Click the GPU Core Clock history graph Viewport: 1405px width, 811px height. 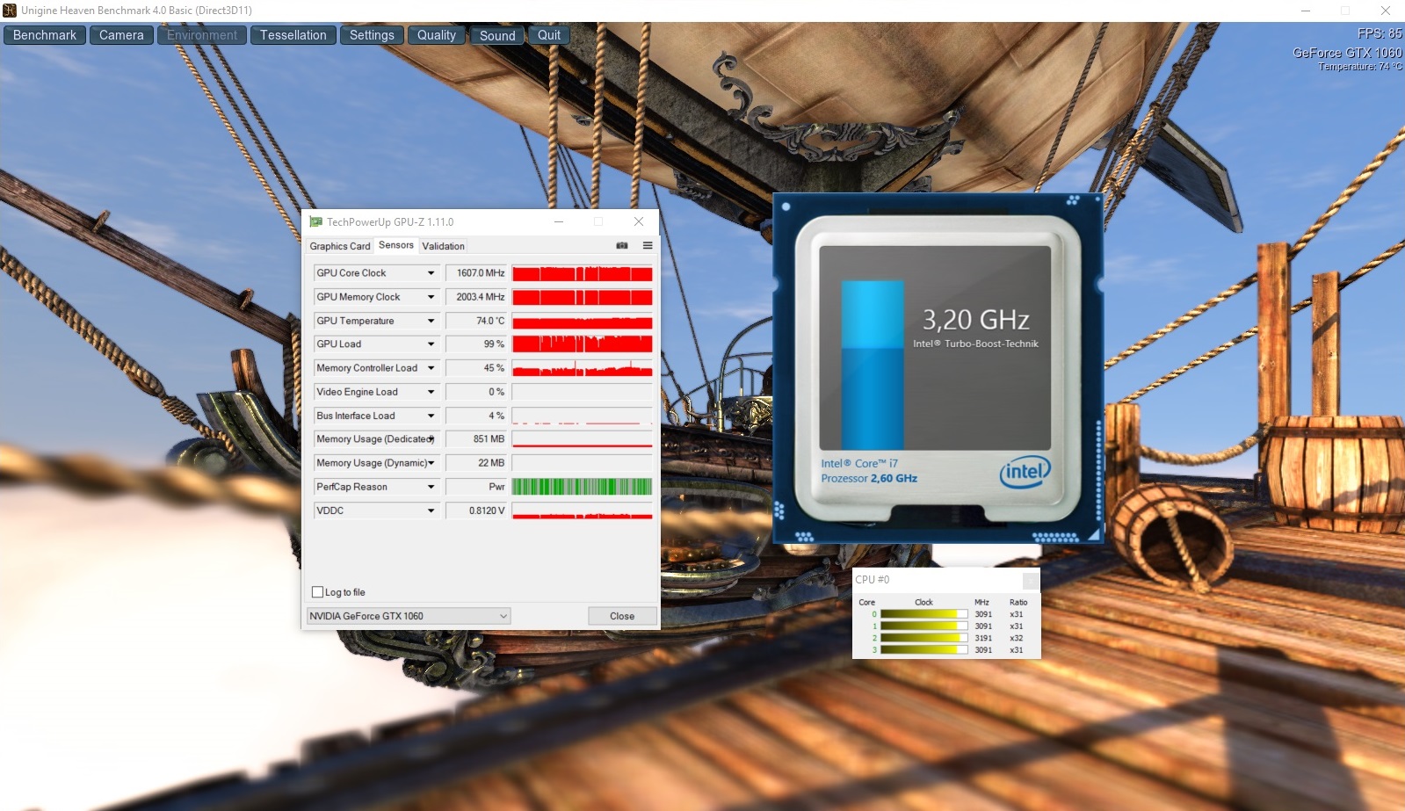pyautogui.click(x=582, y=273)
